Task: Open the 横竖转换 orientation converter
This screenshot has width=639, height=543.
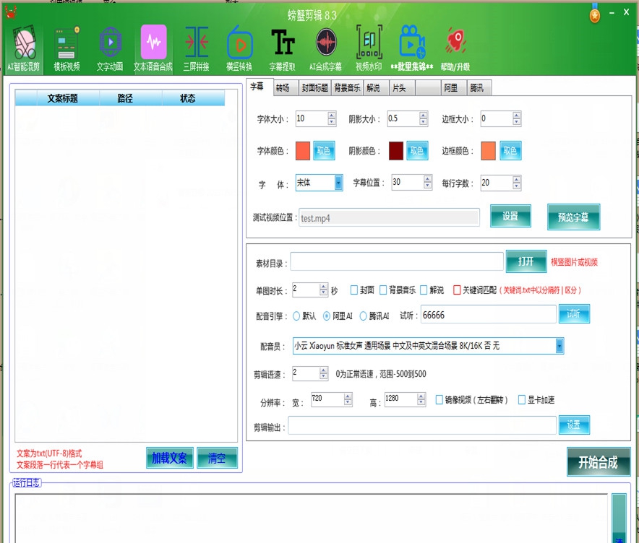Action: (x=239, y=45)
